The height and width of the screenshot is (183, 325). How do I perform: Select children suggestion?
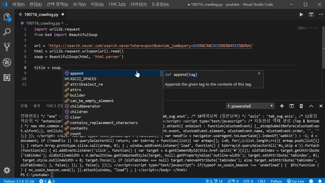point(112,112)
